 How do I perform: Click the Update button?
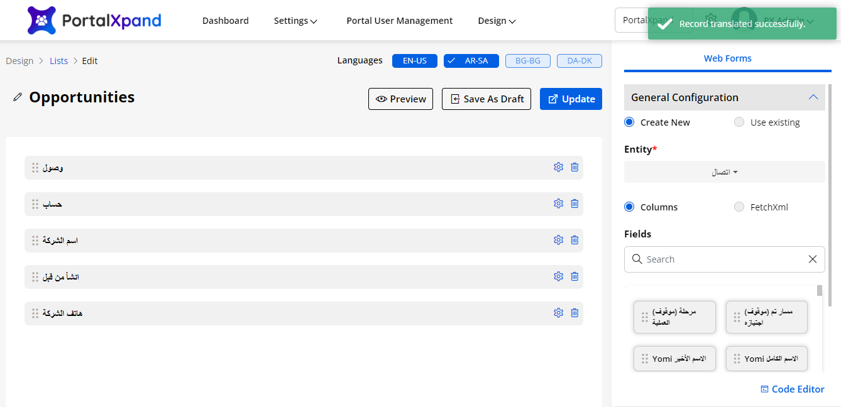(x=571, y=99)
